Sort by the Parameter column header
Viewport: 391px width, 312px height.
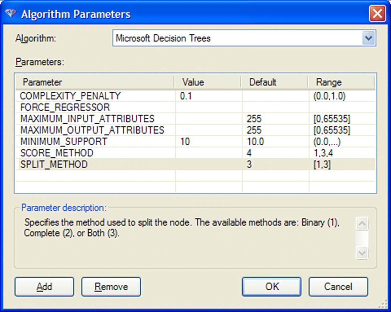coord(95,82)
